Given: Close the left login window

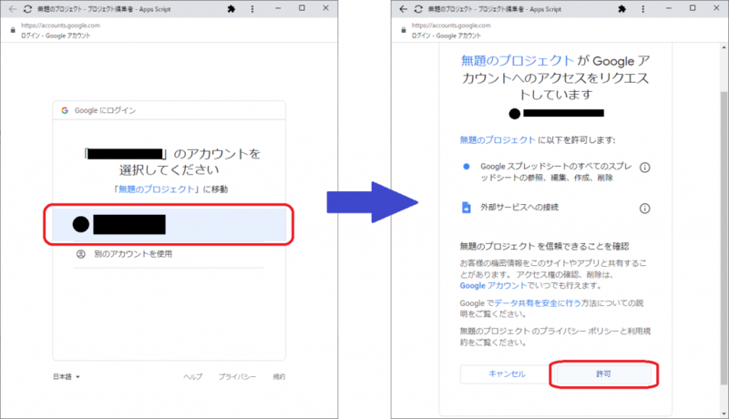Looking at the screenshot, I should 326,8.
